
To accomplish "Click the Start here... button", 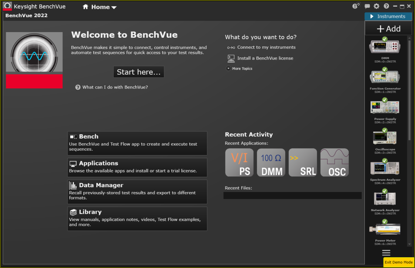I will coord(138,72).
